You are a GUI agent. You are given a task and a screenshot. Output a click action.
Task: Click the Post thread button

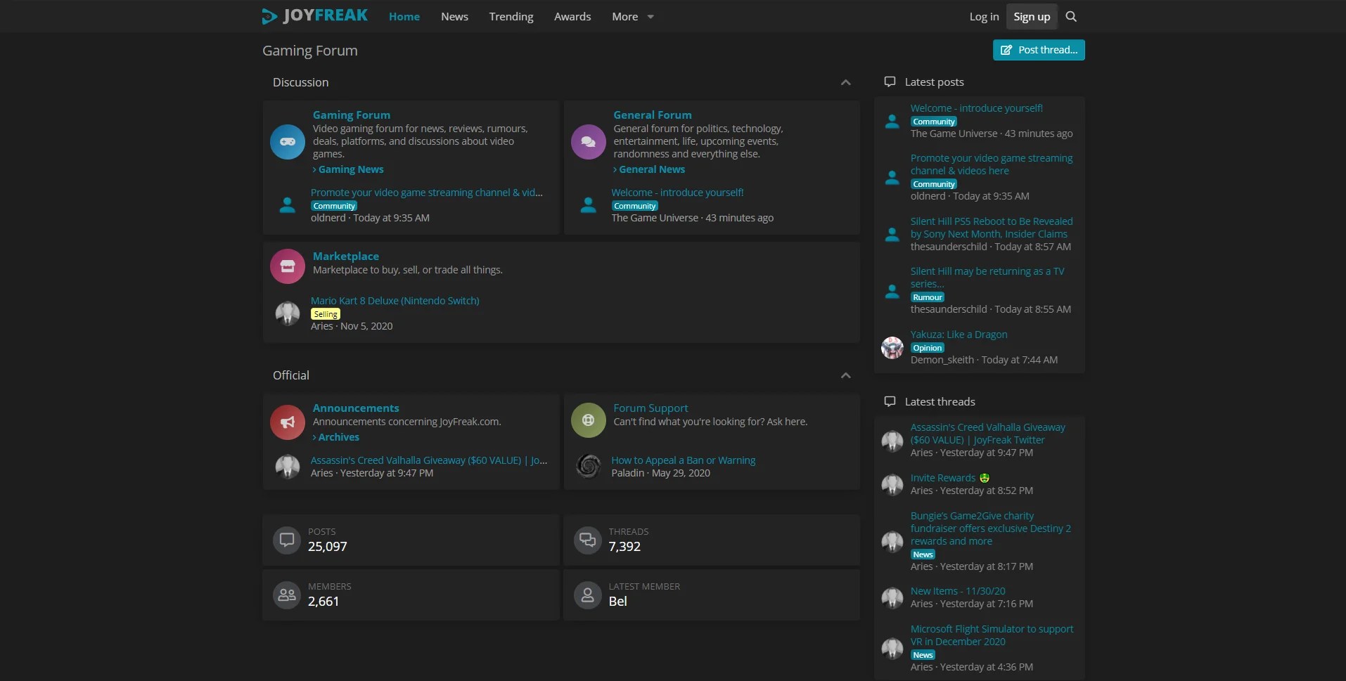pos(1039,50)
